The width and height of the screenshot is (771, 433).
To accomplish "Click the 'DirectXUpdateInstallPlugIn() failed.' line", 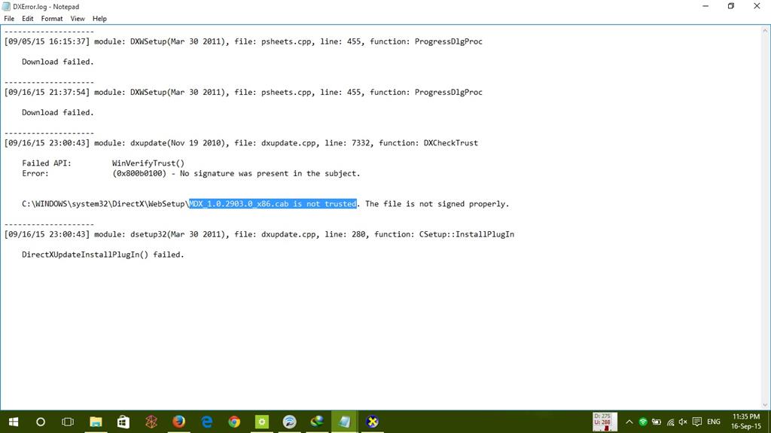I will 102,255.
